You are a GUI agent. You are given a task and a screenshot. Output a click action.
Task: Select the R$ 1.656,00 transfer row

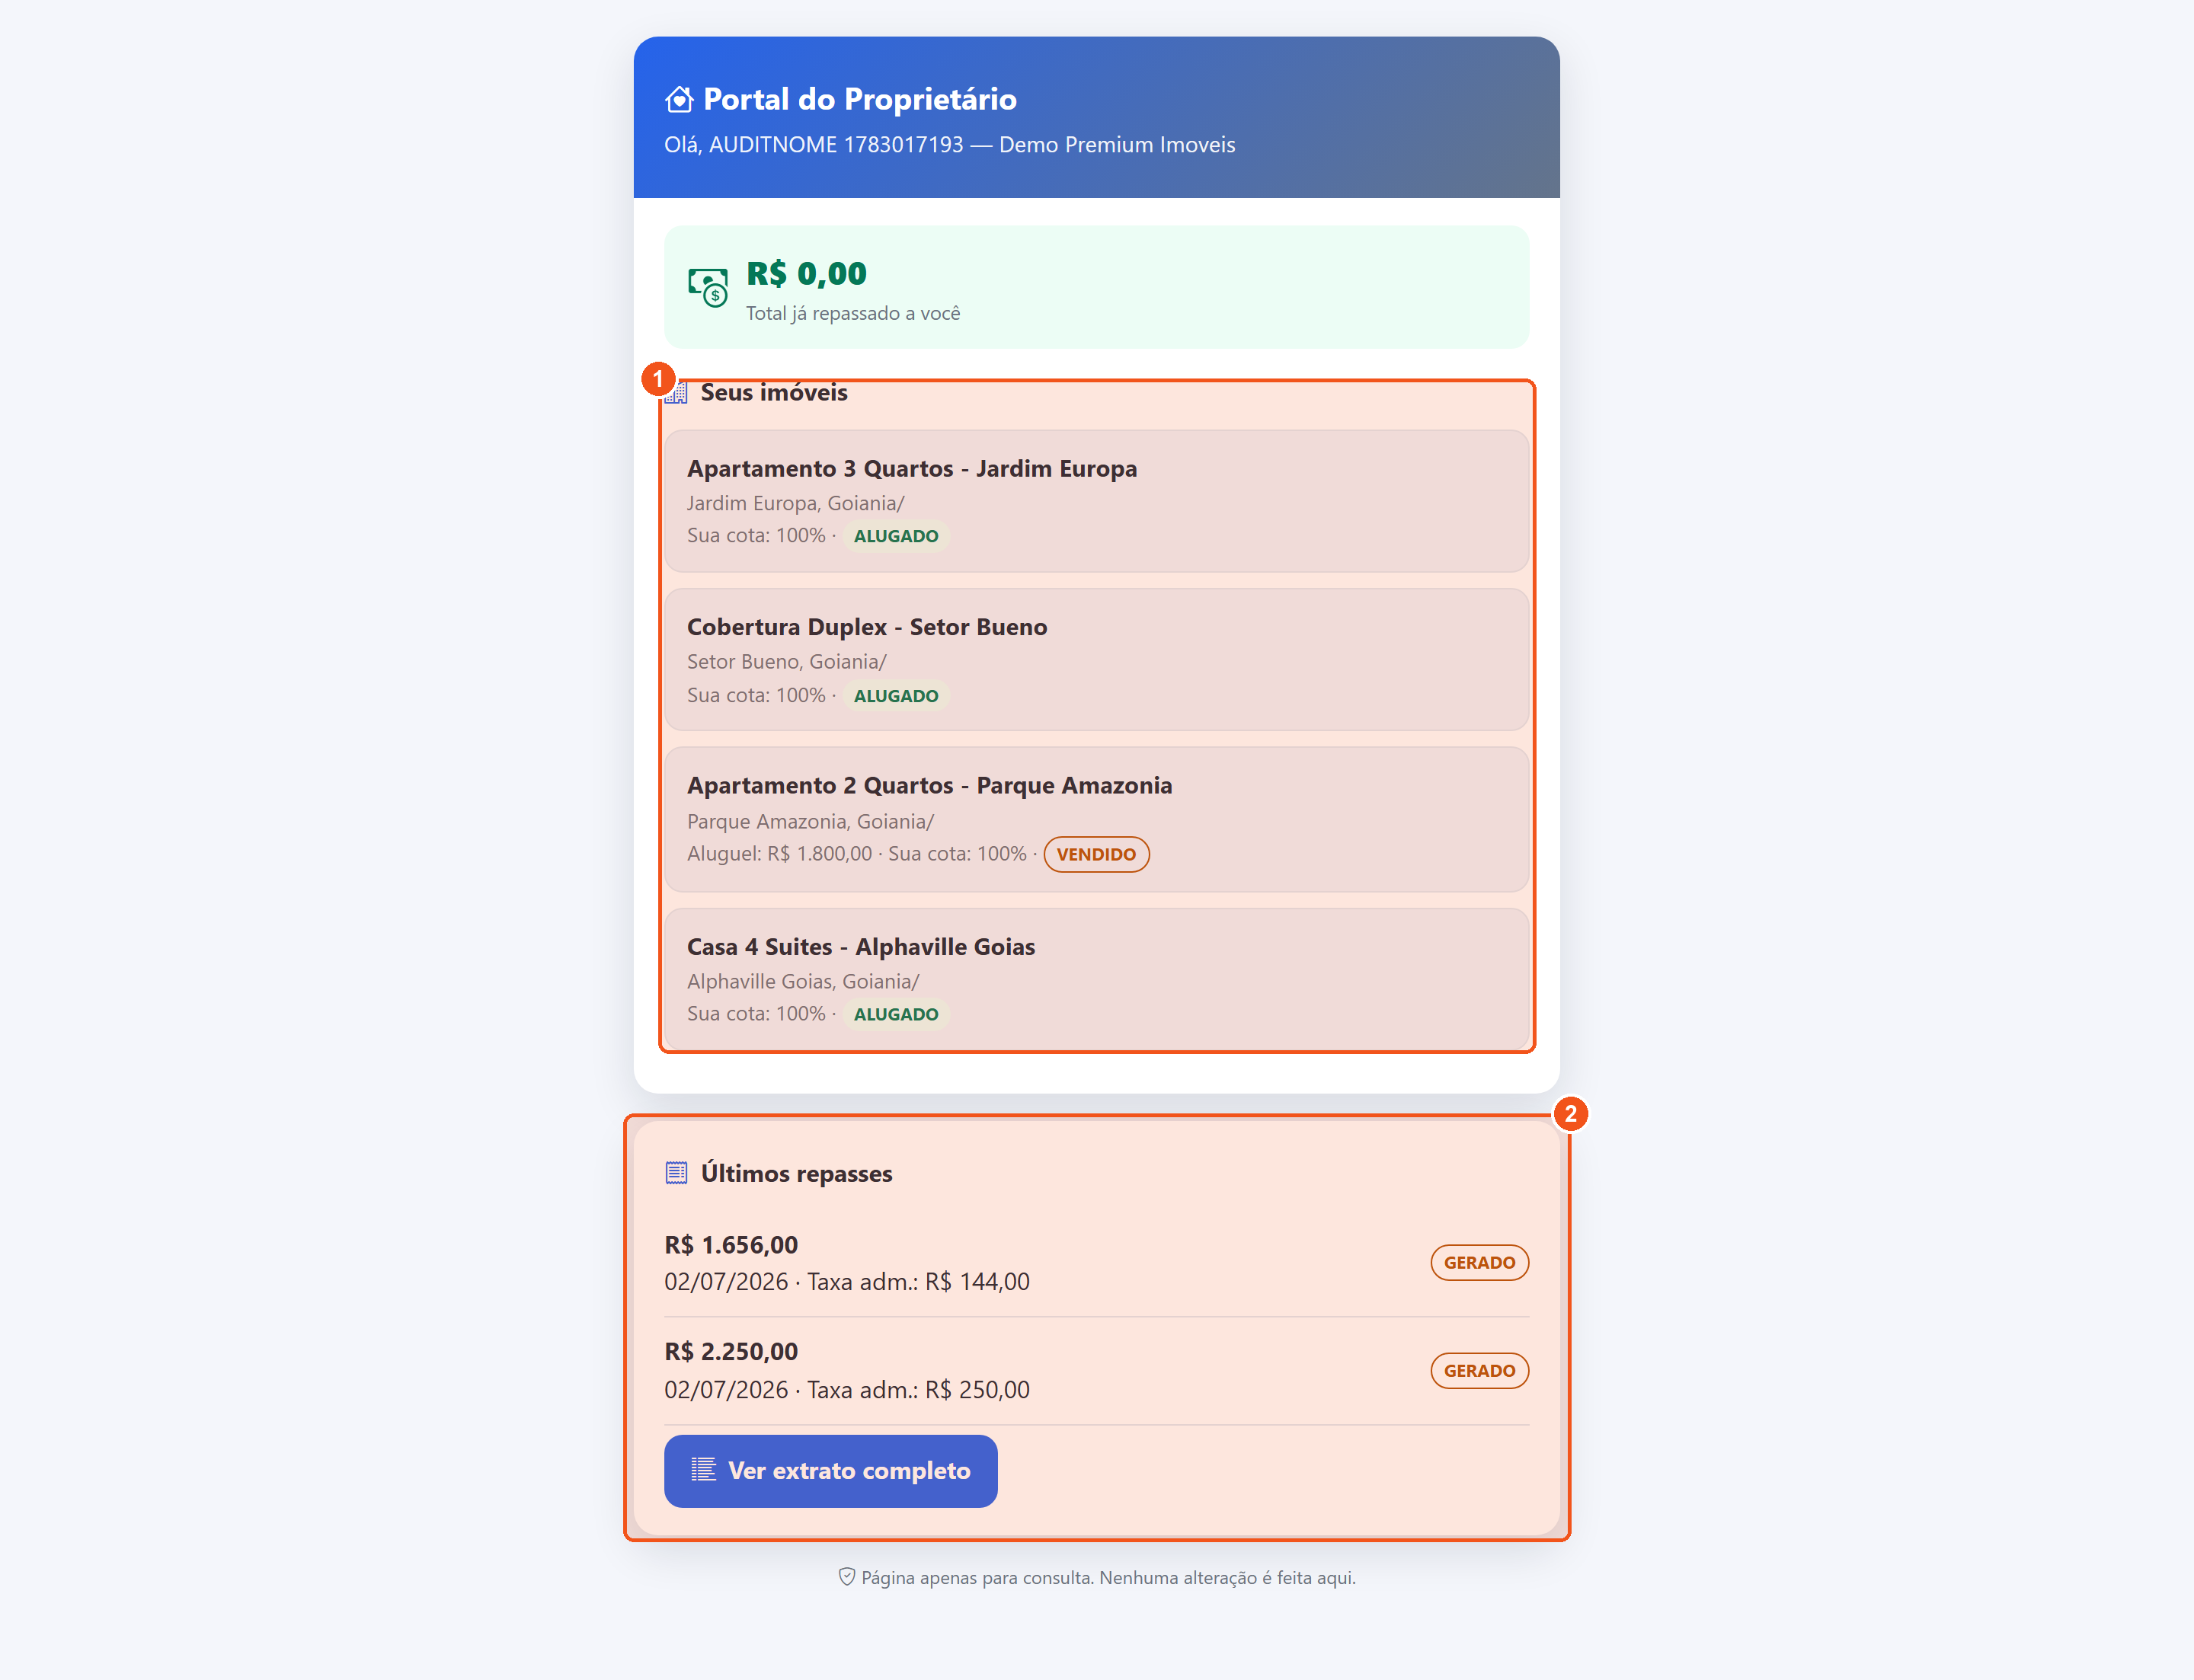1096,1263
